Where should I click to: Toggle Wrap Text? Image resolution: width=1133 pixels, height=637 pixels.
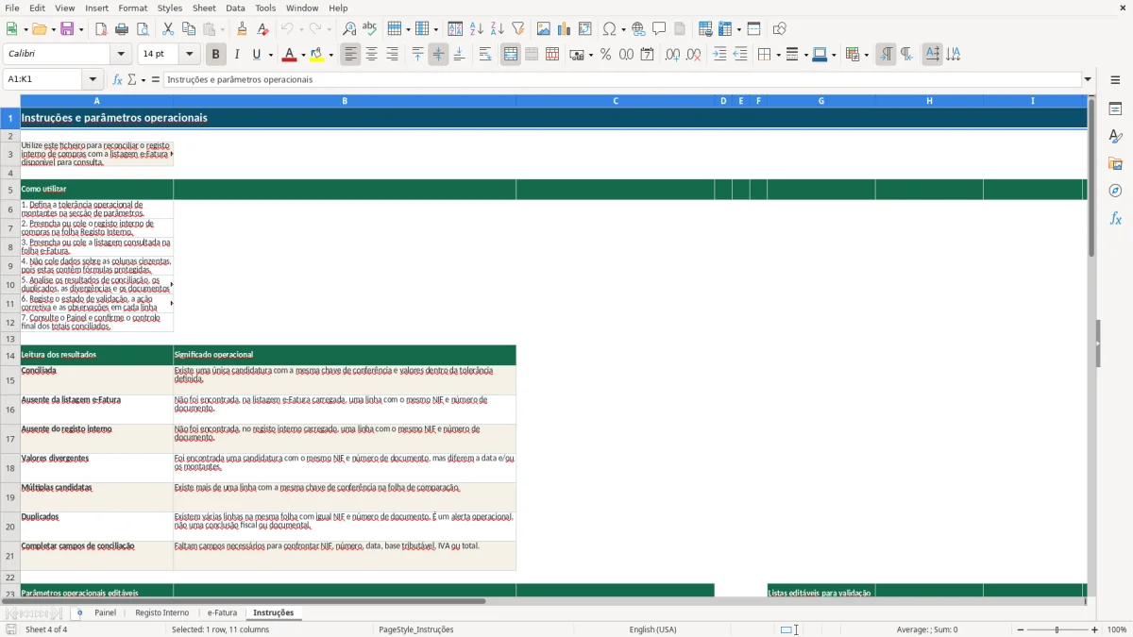(485, 55)
